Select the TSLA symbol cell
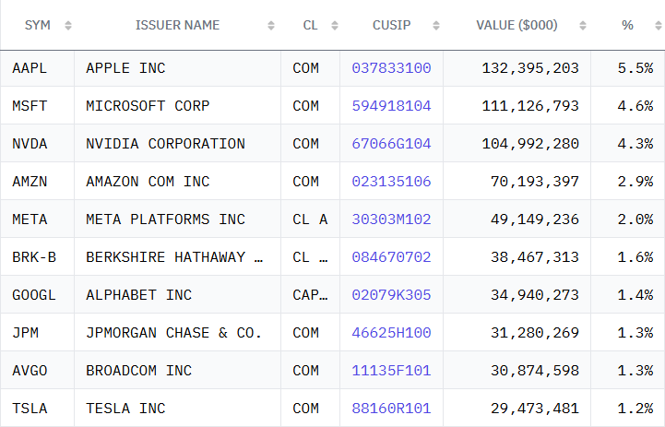This screenshot has width=665, height=427. click(x=37, y=409)
